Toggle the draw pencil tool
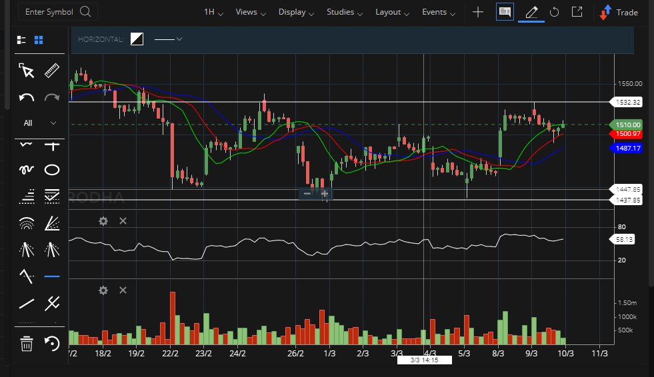The image size is (654, 377). 531,12
